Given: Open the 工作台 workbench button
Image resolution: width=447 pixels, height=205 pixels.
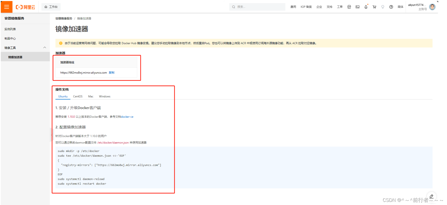Looking at the screenshot, I should (x=51, y=7).
